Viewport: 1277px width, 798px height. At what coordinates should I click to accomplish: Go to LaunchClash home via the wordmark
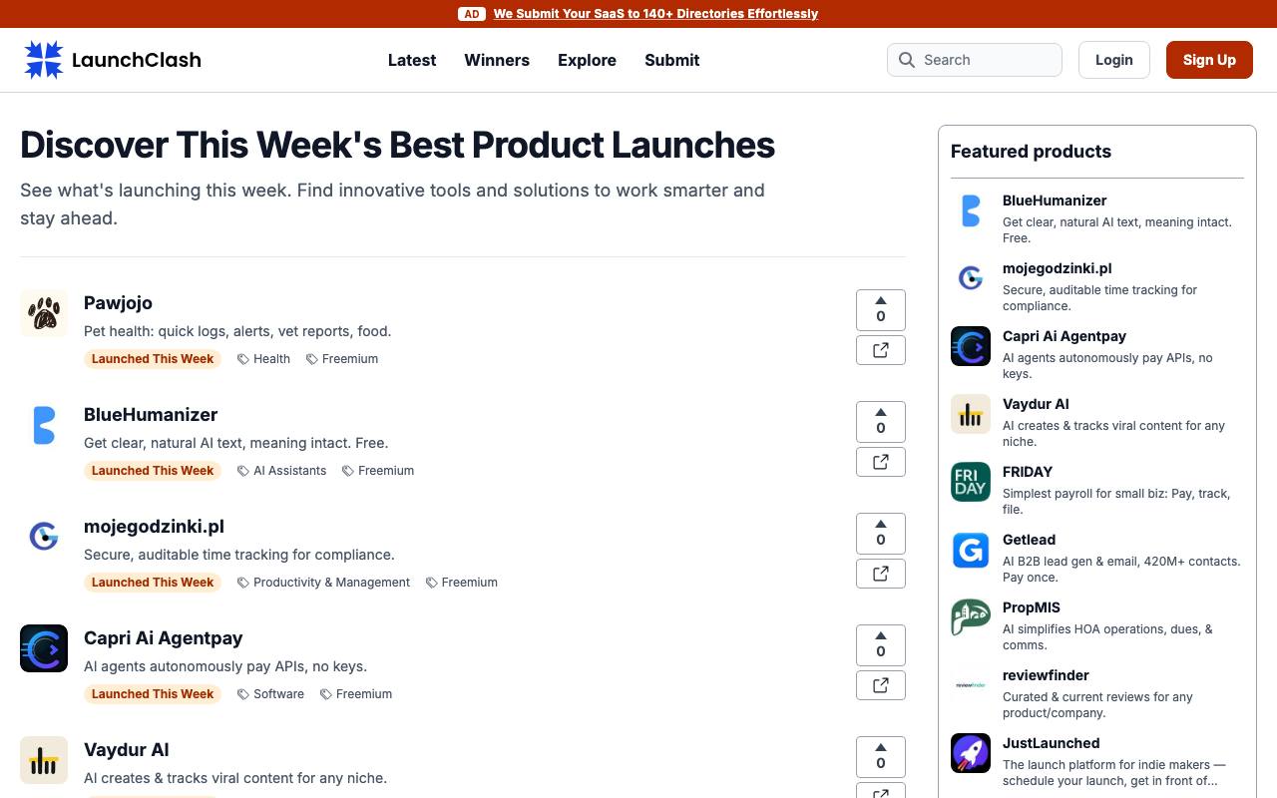137,60
